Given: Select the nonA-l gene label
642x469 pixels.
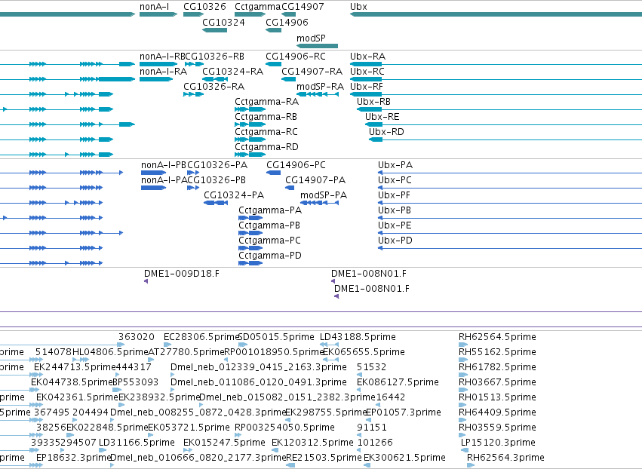Looking at the screenshot, I should pyautogui.click(x=155, y=7).
